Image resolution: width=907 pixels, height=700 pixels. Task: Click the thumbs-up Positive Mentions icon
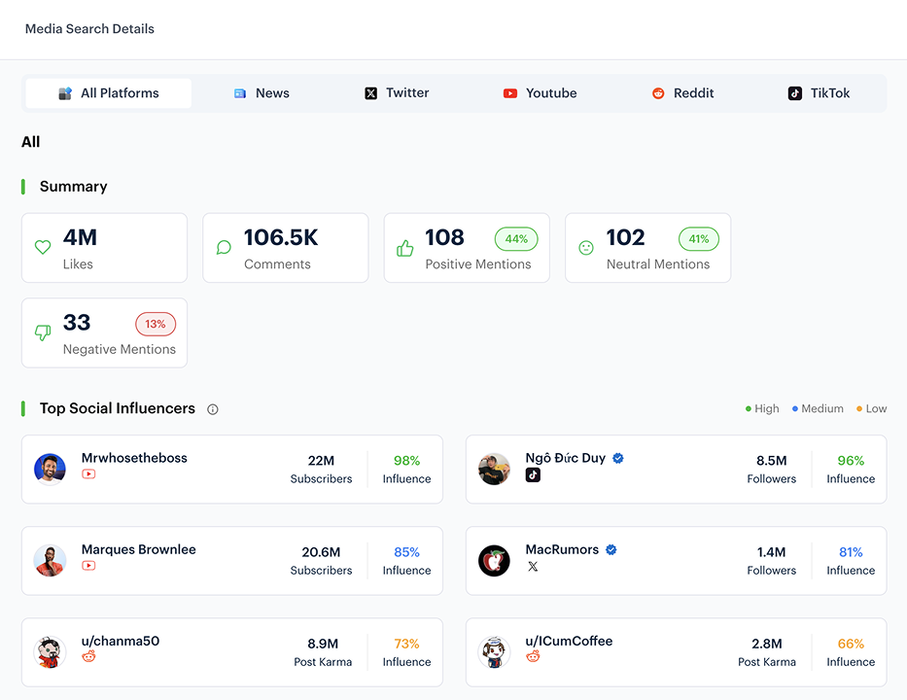pyautogui.click(x=404, y=247)
